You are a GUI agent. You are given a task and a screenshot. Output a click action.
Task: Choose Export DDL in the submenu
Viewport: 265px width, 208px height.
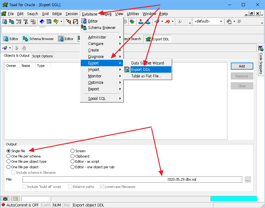148,69
